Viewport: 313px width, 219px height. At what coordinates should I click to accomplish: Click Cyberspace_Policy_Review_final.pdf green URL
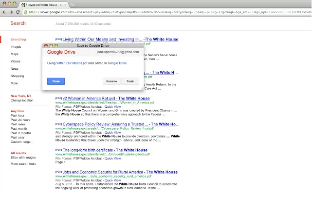(x=104, y=128)
